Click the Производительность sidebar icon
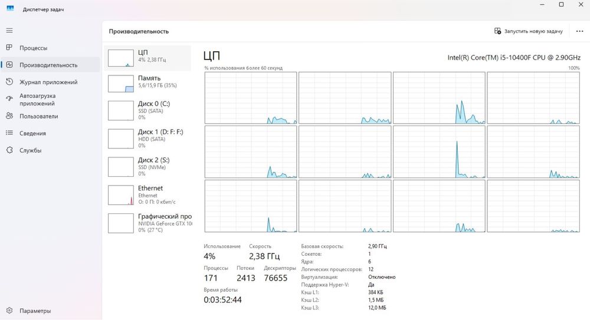 point(9,65)
